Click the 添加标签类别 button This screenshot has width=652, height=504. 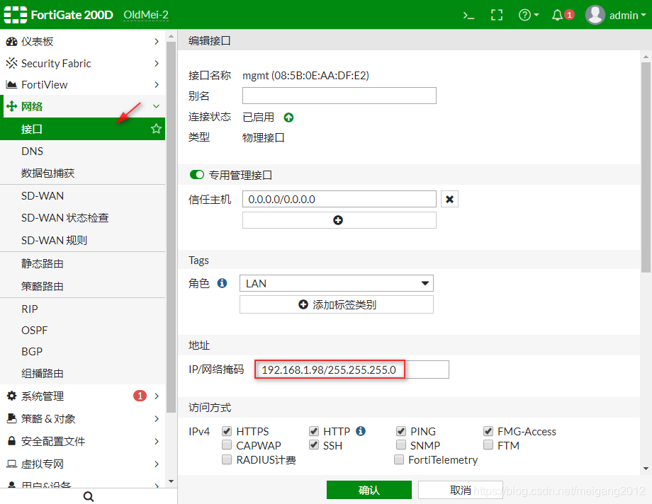pos(337,304)
